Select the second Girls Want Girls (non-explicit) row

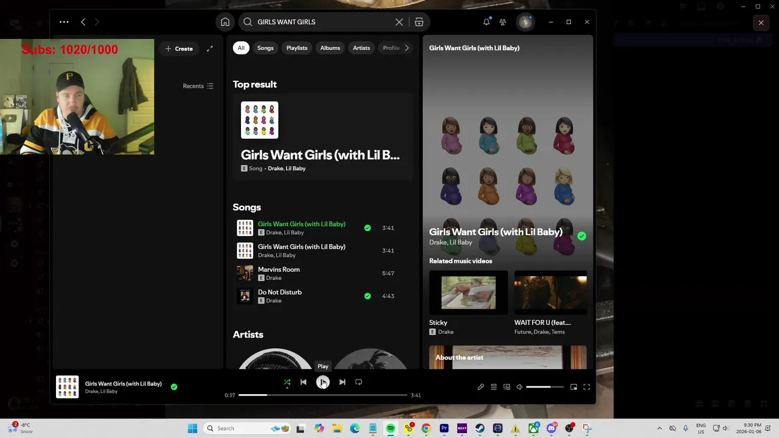[x=322, y=251]
